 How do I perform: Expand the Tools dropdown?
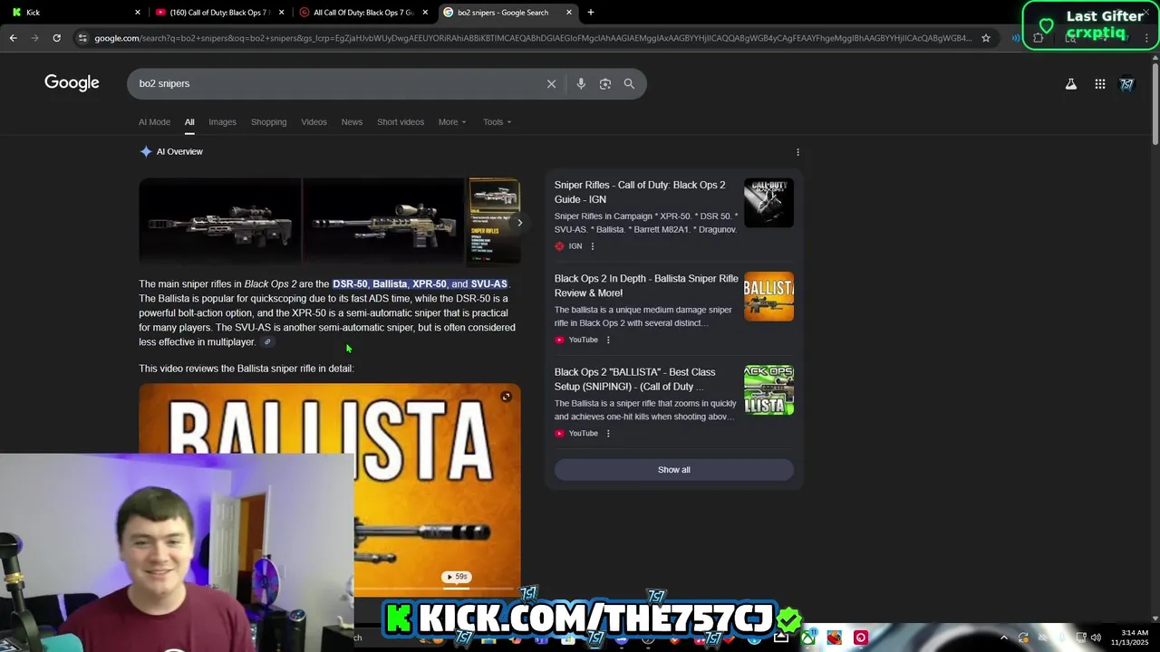497,121
